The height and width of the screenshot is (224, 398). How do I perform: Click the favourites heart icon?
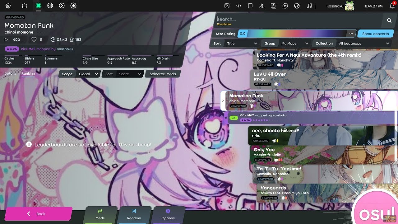34,40
